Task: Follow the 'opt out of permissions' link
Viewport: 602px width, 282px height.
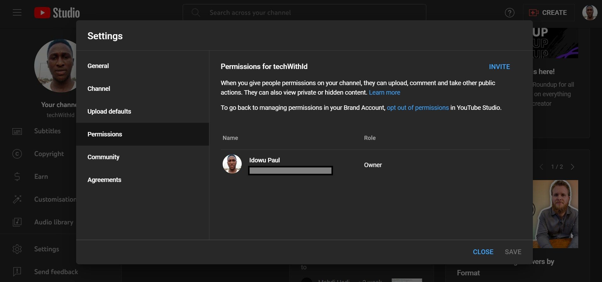Action: pyautogui.click(x=417, y=108)
